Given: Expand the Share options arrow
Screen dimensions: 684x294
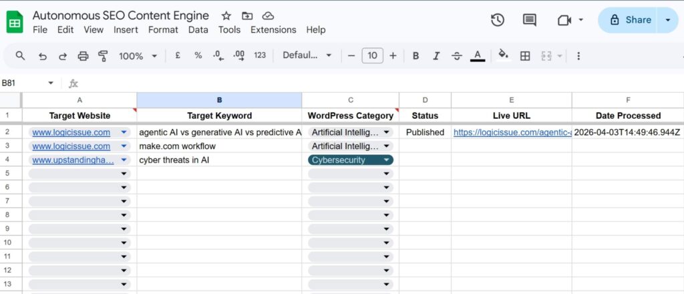Looking at the screenshot, I should pos(667,20).
